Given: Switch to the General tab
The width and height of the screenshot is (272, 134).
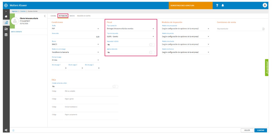Looking at the screenshot, I should pos(53,16).
